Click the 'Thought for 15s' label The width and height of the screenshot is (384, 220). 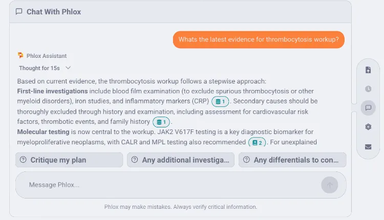pos(39,68)
